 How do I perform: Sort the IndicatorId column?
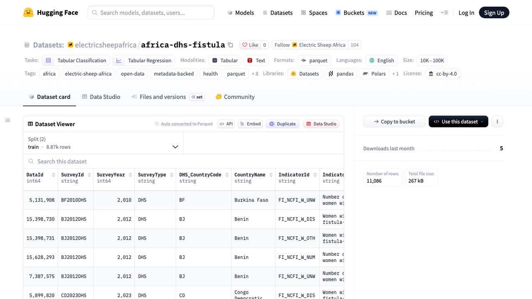(x=315, y=175)
